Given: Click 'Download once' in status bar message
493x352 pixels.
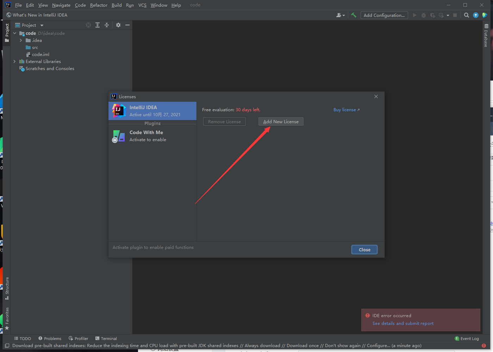Looking at the screenshot, I should click(302, 346).
